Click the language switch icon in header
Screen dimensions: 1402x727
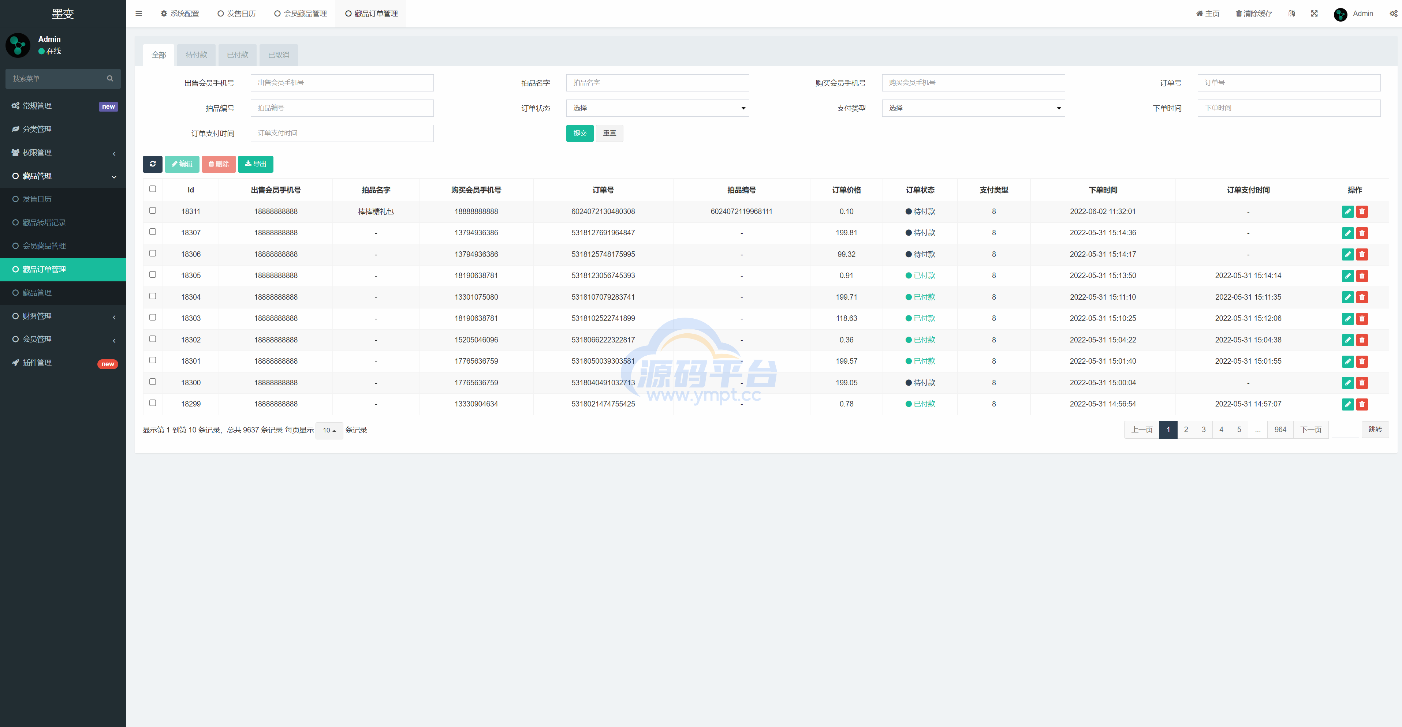point(1291,14)
